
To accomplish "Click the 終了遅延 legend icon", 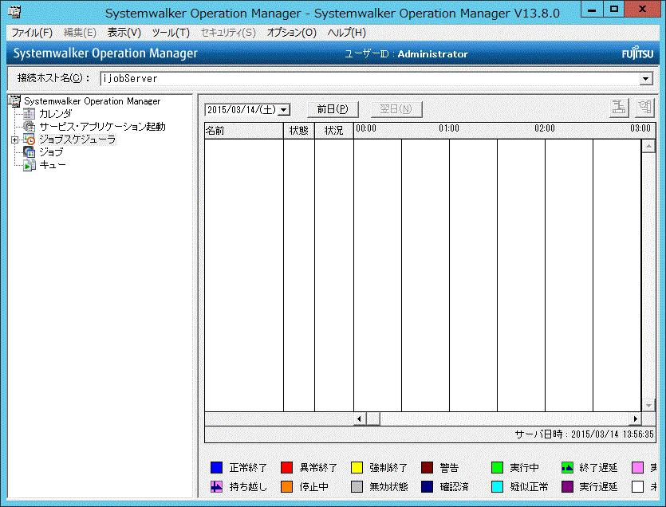I will 567,467.
